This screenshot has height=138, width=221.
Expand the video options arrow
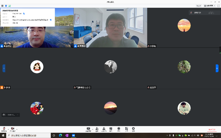pyautogui.click(x=17, y=129)
